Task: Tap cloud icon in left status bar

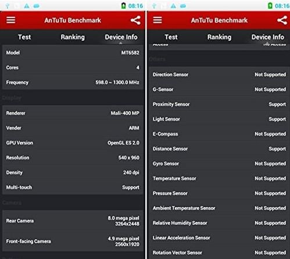Action: [x=37, y=6]
